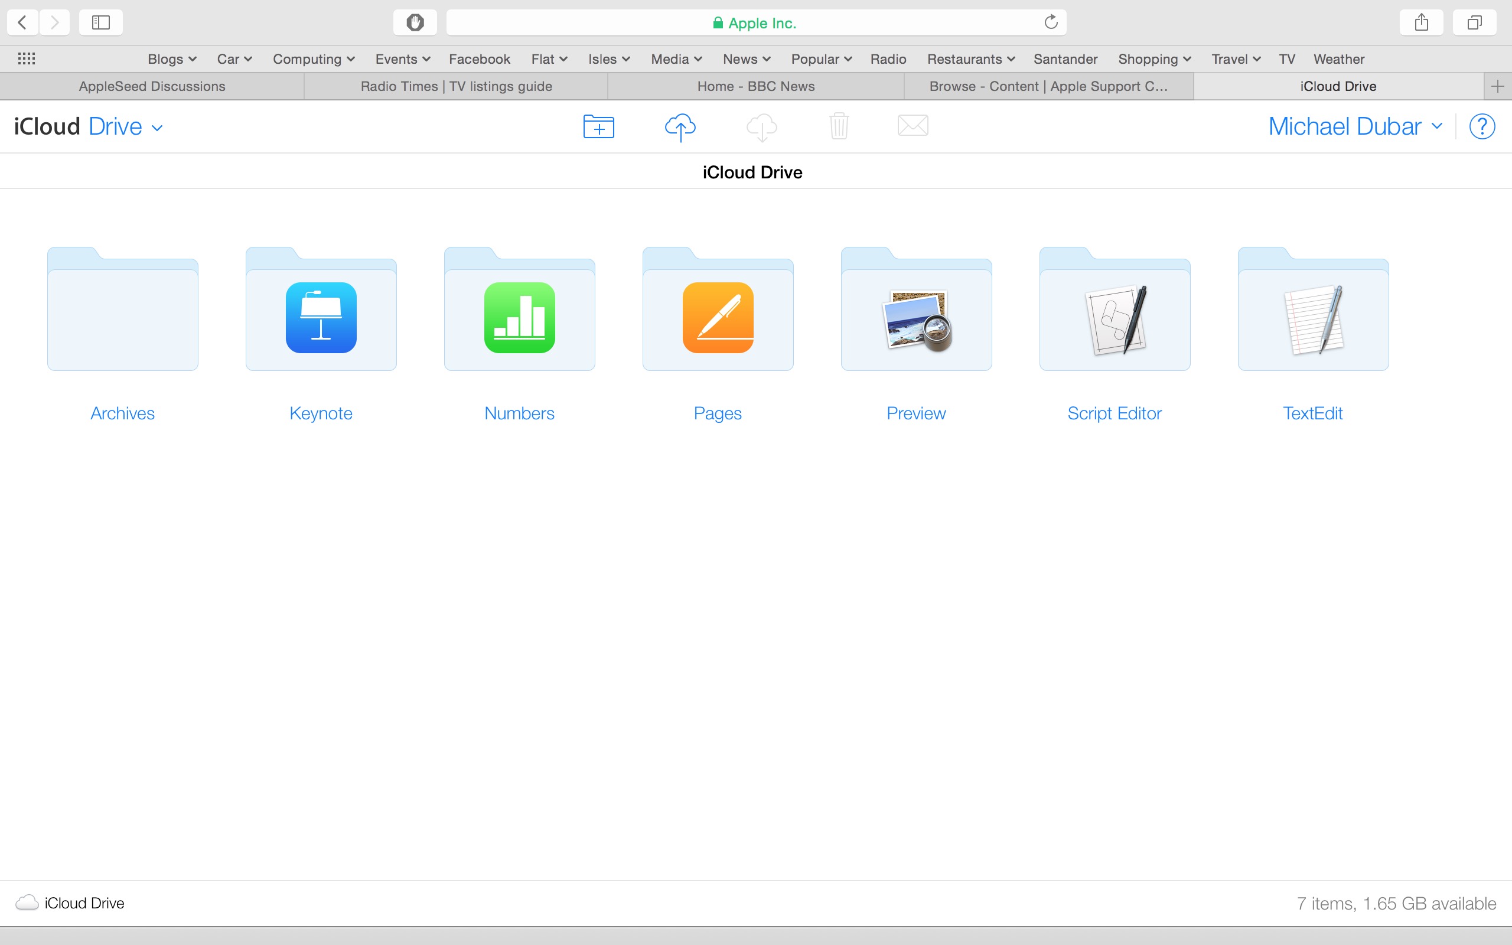Click the delete selected item button

(x=838, y=126)
